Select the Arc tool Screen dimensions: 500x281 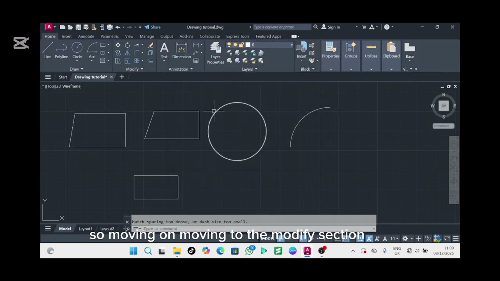tap(92, 51)
